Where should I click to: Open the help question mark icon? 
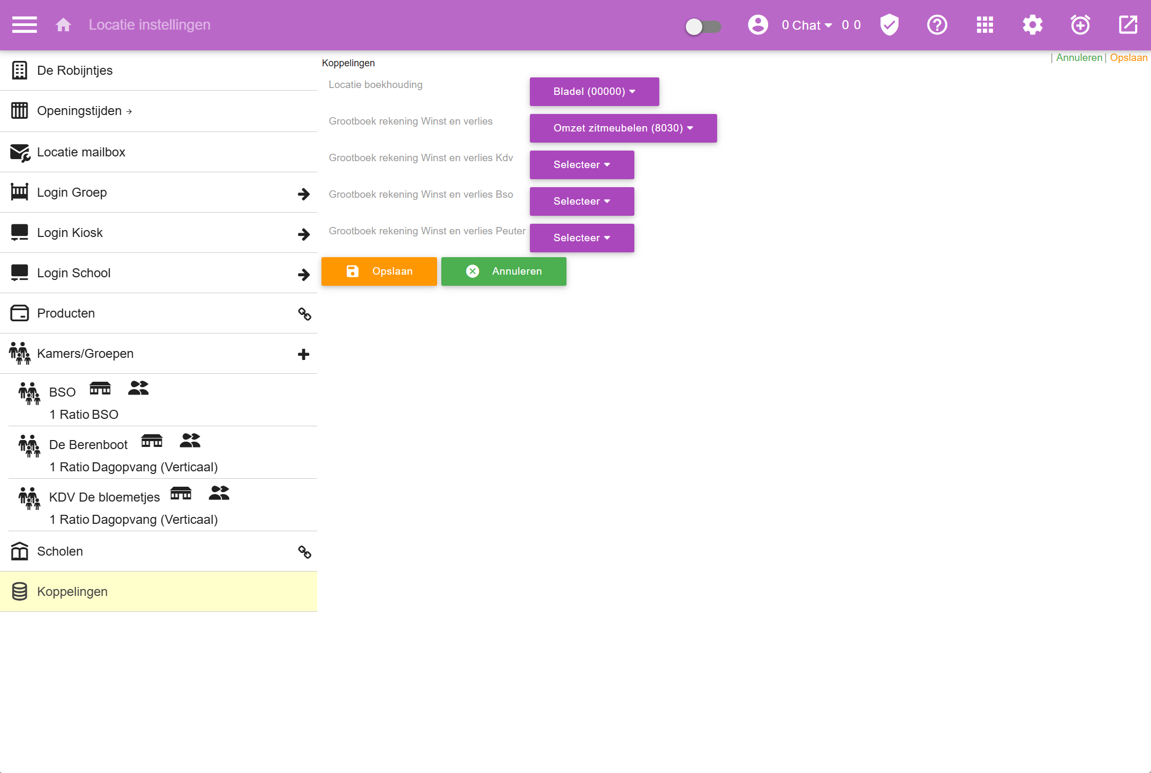click(x=937, y=25)
